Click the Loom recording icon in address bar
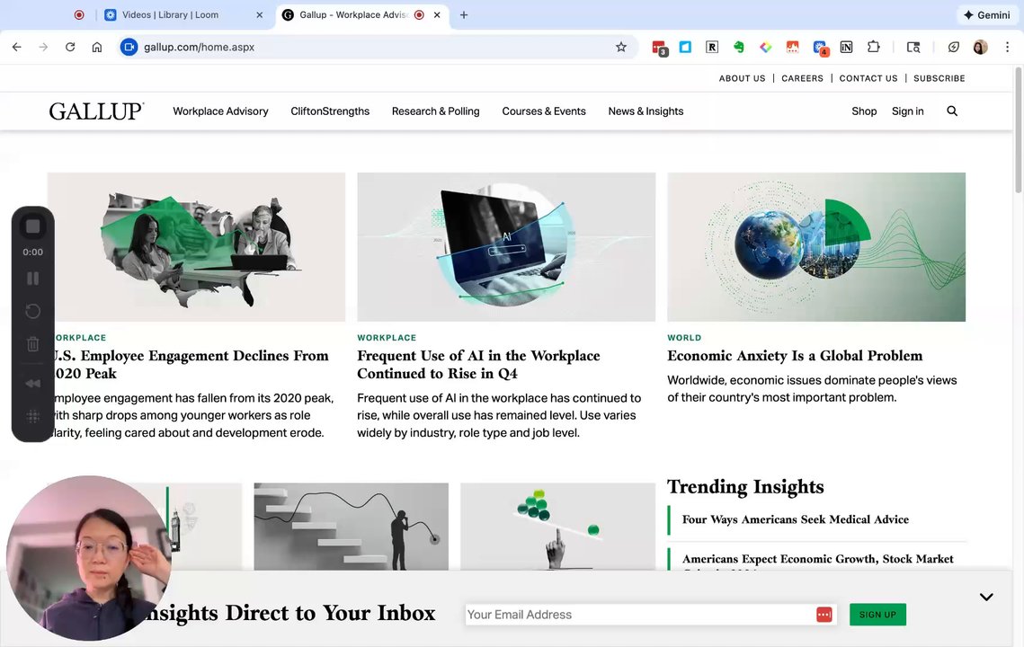 click(129, 47)
